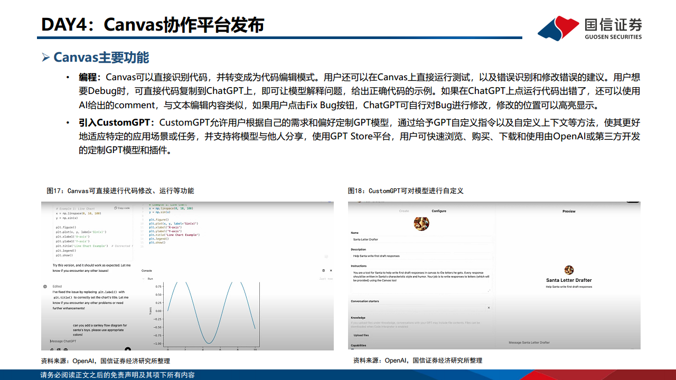Screen dimensions: 676x380
Task: Click the slide title DAY4：Canvas协作平台发布
Action: click(x=153, y=24)
